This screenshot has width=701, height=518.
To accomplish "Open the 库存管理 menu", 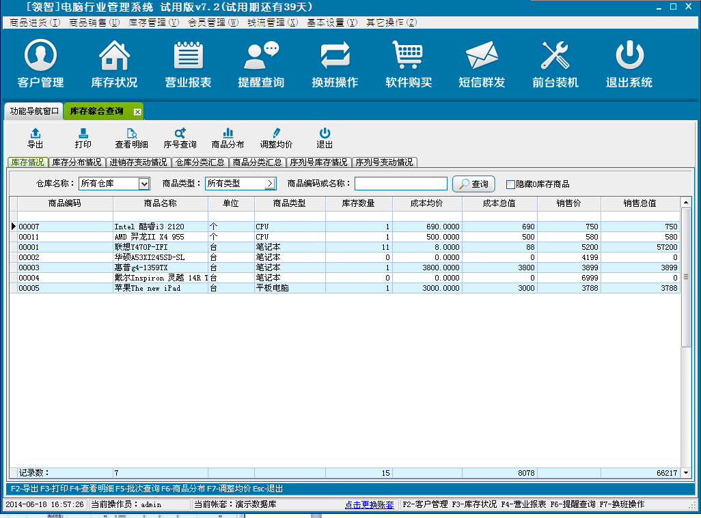I will tap(154, 23).
